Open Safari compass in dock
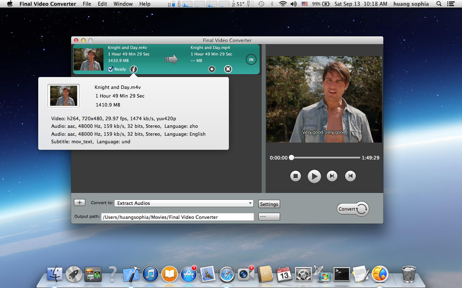The width and height of the screenshot is (462, 288). 227,274
